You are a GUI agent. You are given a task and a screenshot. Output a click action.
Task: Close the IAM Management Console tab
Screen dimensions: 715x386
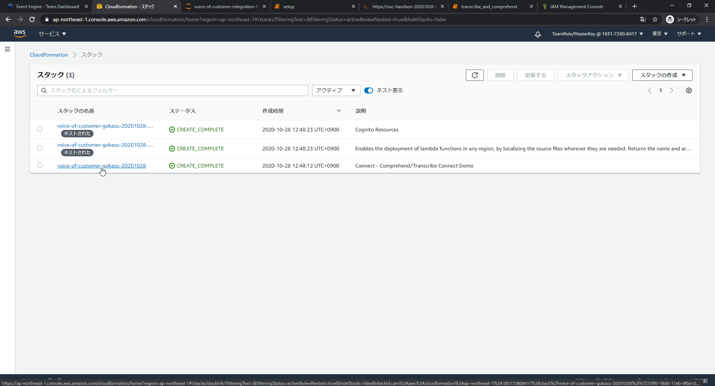(620, 6)
